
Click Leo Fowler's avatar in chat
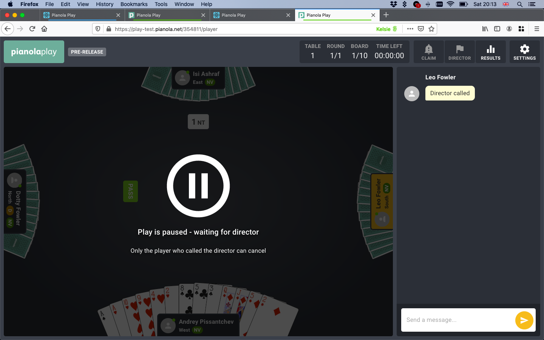click(x=412, y=94)
